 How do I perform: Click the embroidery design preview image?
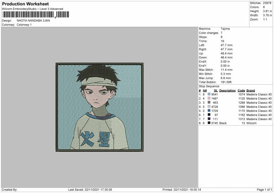click(100, 107)
